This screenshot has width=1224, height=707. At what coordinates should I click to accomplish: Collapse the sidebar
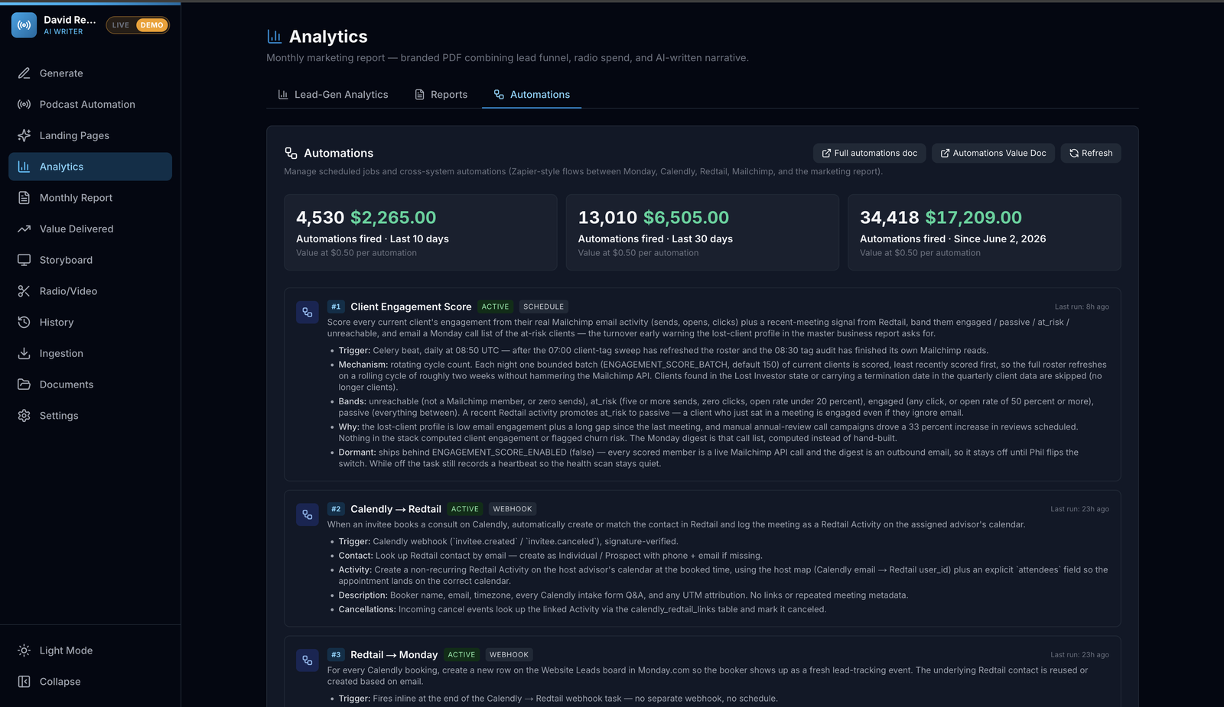(90, 682)
